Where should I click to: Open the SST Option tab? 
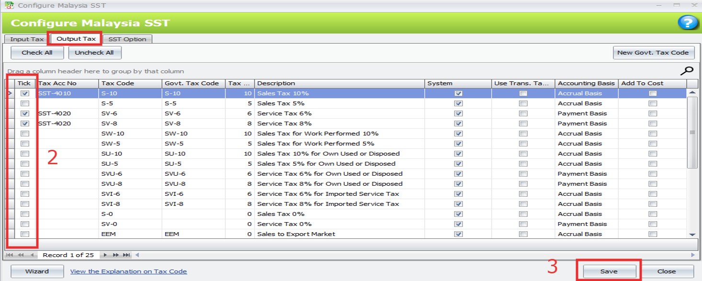click(x=127, y=39)
